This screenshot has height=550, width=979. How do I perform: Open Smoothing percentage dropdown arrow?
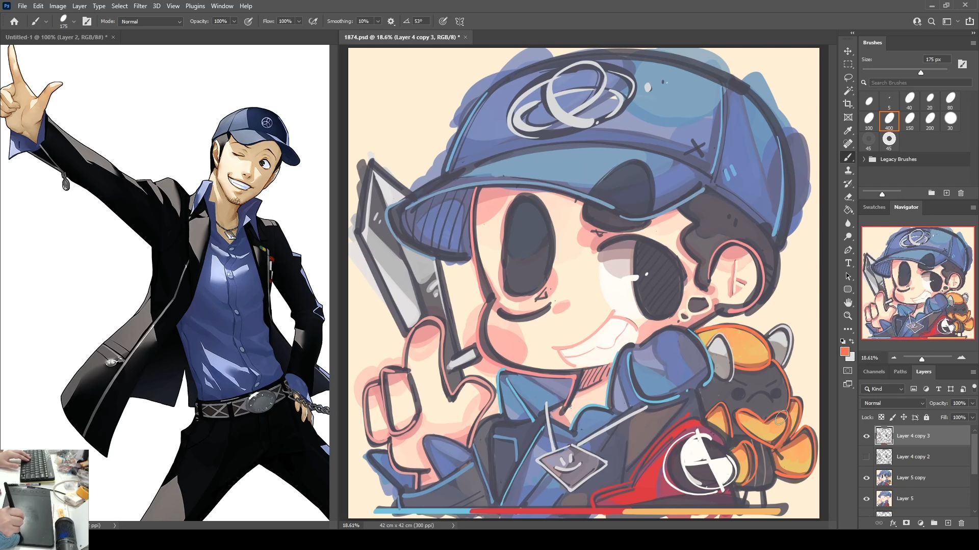(378, 21)
